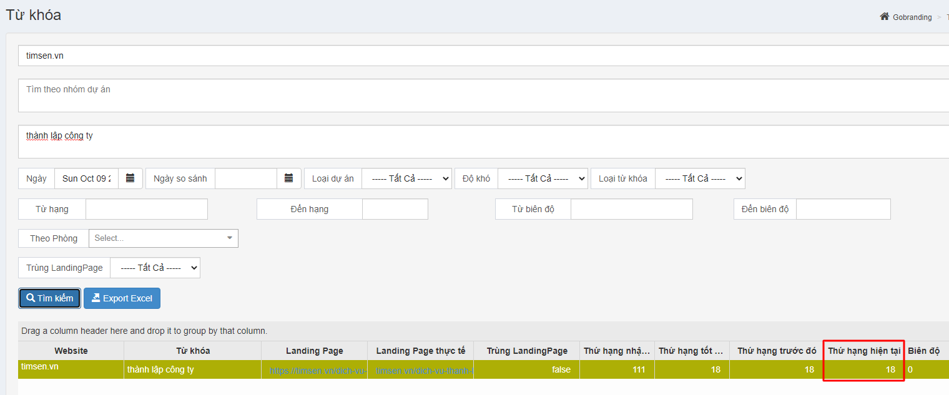The image size is (949, 395).
Task: Click the Tìm kiếm search button
Action: tap(50, 298)
